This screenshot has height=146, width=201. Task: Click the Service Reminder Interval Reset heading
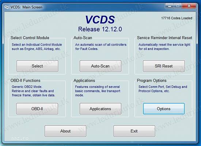point(164,38)
